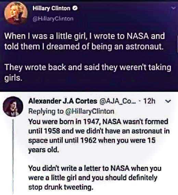The image size is (178, 195).
Task: Expand the top tweet's options chevron
Action: [x=173, y=8]
